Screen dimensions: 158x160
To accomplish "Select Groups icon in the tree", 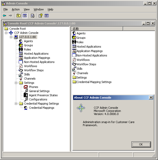I will tap(21, 45).
